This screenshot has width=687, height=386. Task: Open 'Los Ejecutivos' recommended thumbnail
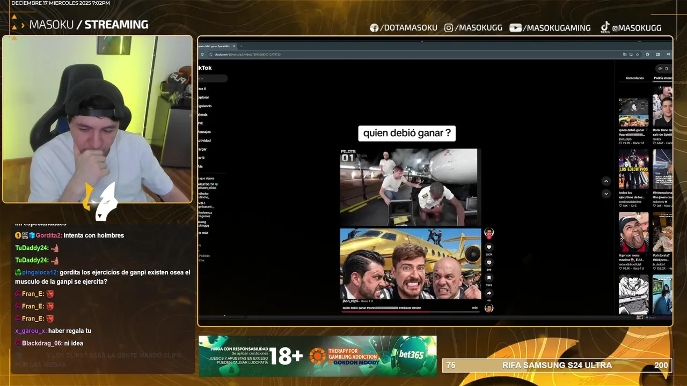point(633,169)
